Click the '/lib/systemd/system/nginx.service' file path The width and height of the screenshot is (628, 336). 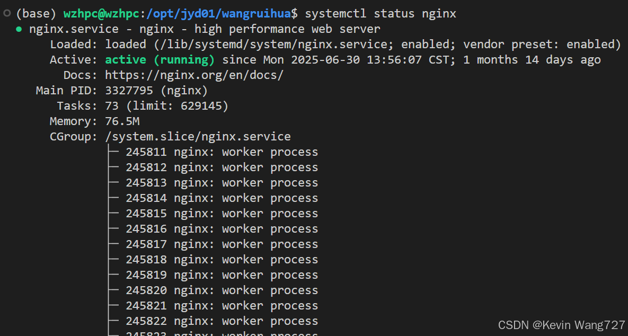pos(274,45)
